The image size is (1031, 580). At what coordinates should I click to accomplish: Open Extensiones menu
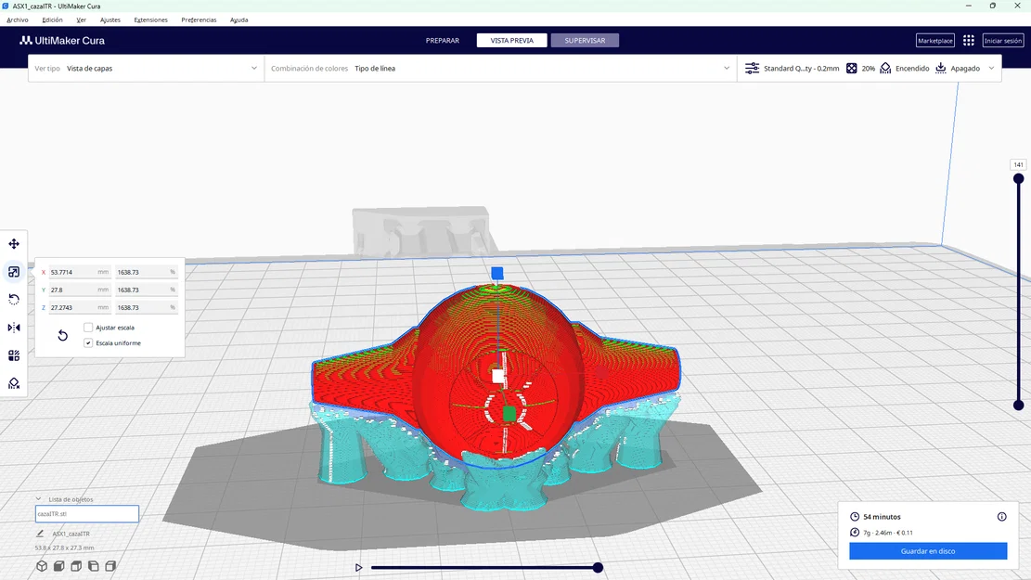click(x=150, y=19)
